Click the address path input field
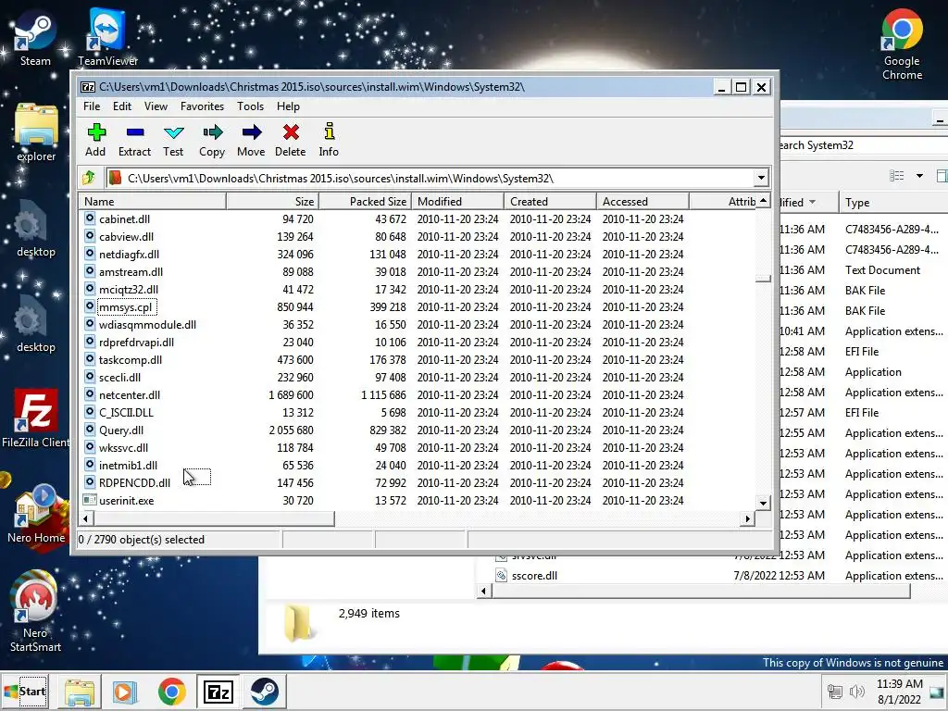 [430, 179]
